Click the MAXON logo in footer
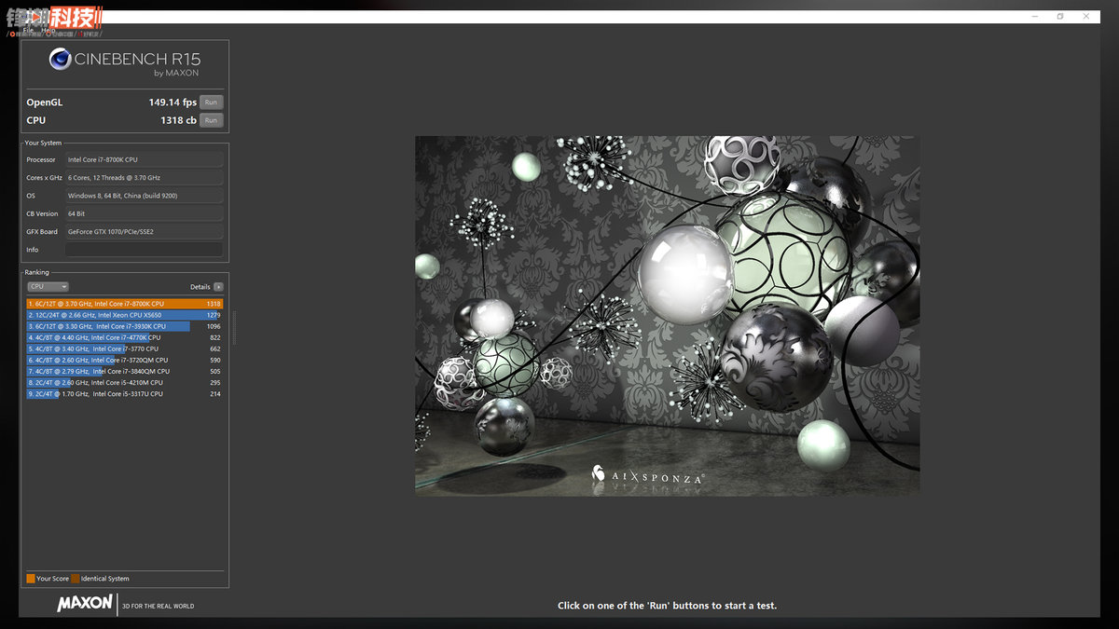Viewport: 1119px width, 629px height. coord(85,605)
